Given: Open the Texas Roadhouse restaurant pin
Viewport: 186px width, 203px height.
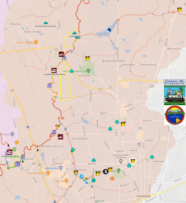Looking at the screenshot, I should [x=48, y=173].
